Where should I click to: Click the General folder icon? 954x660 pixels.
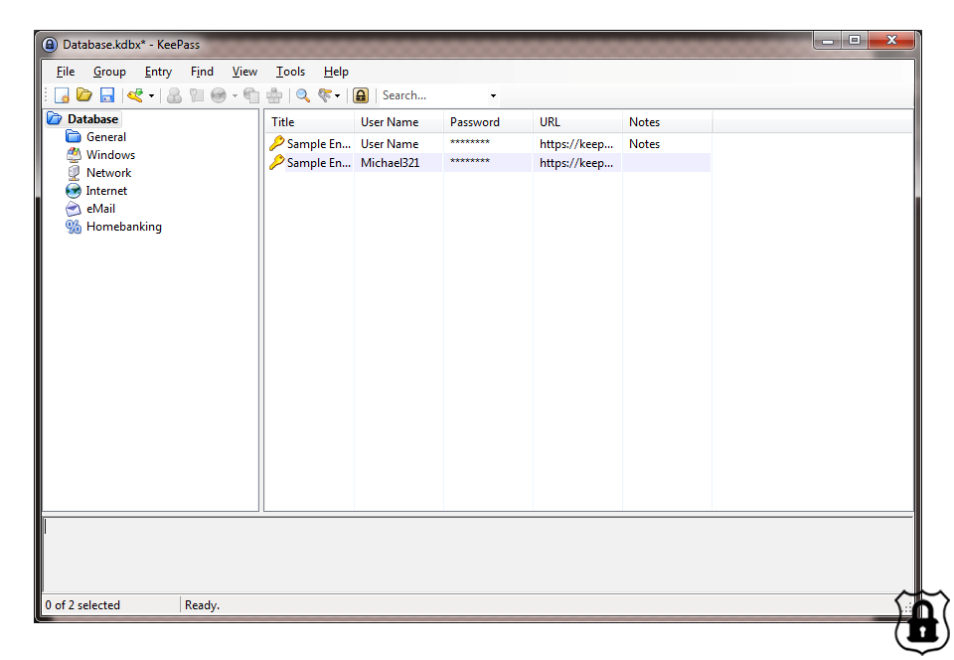click(x=73, y=137)
